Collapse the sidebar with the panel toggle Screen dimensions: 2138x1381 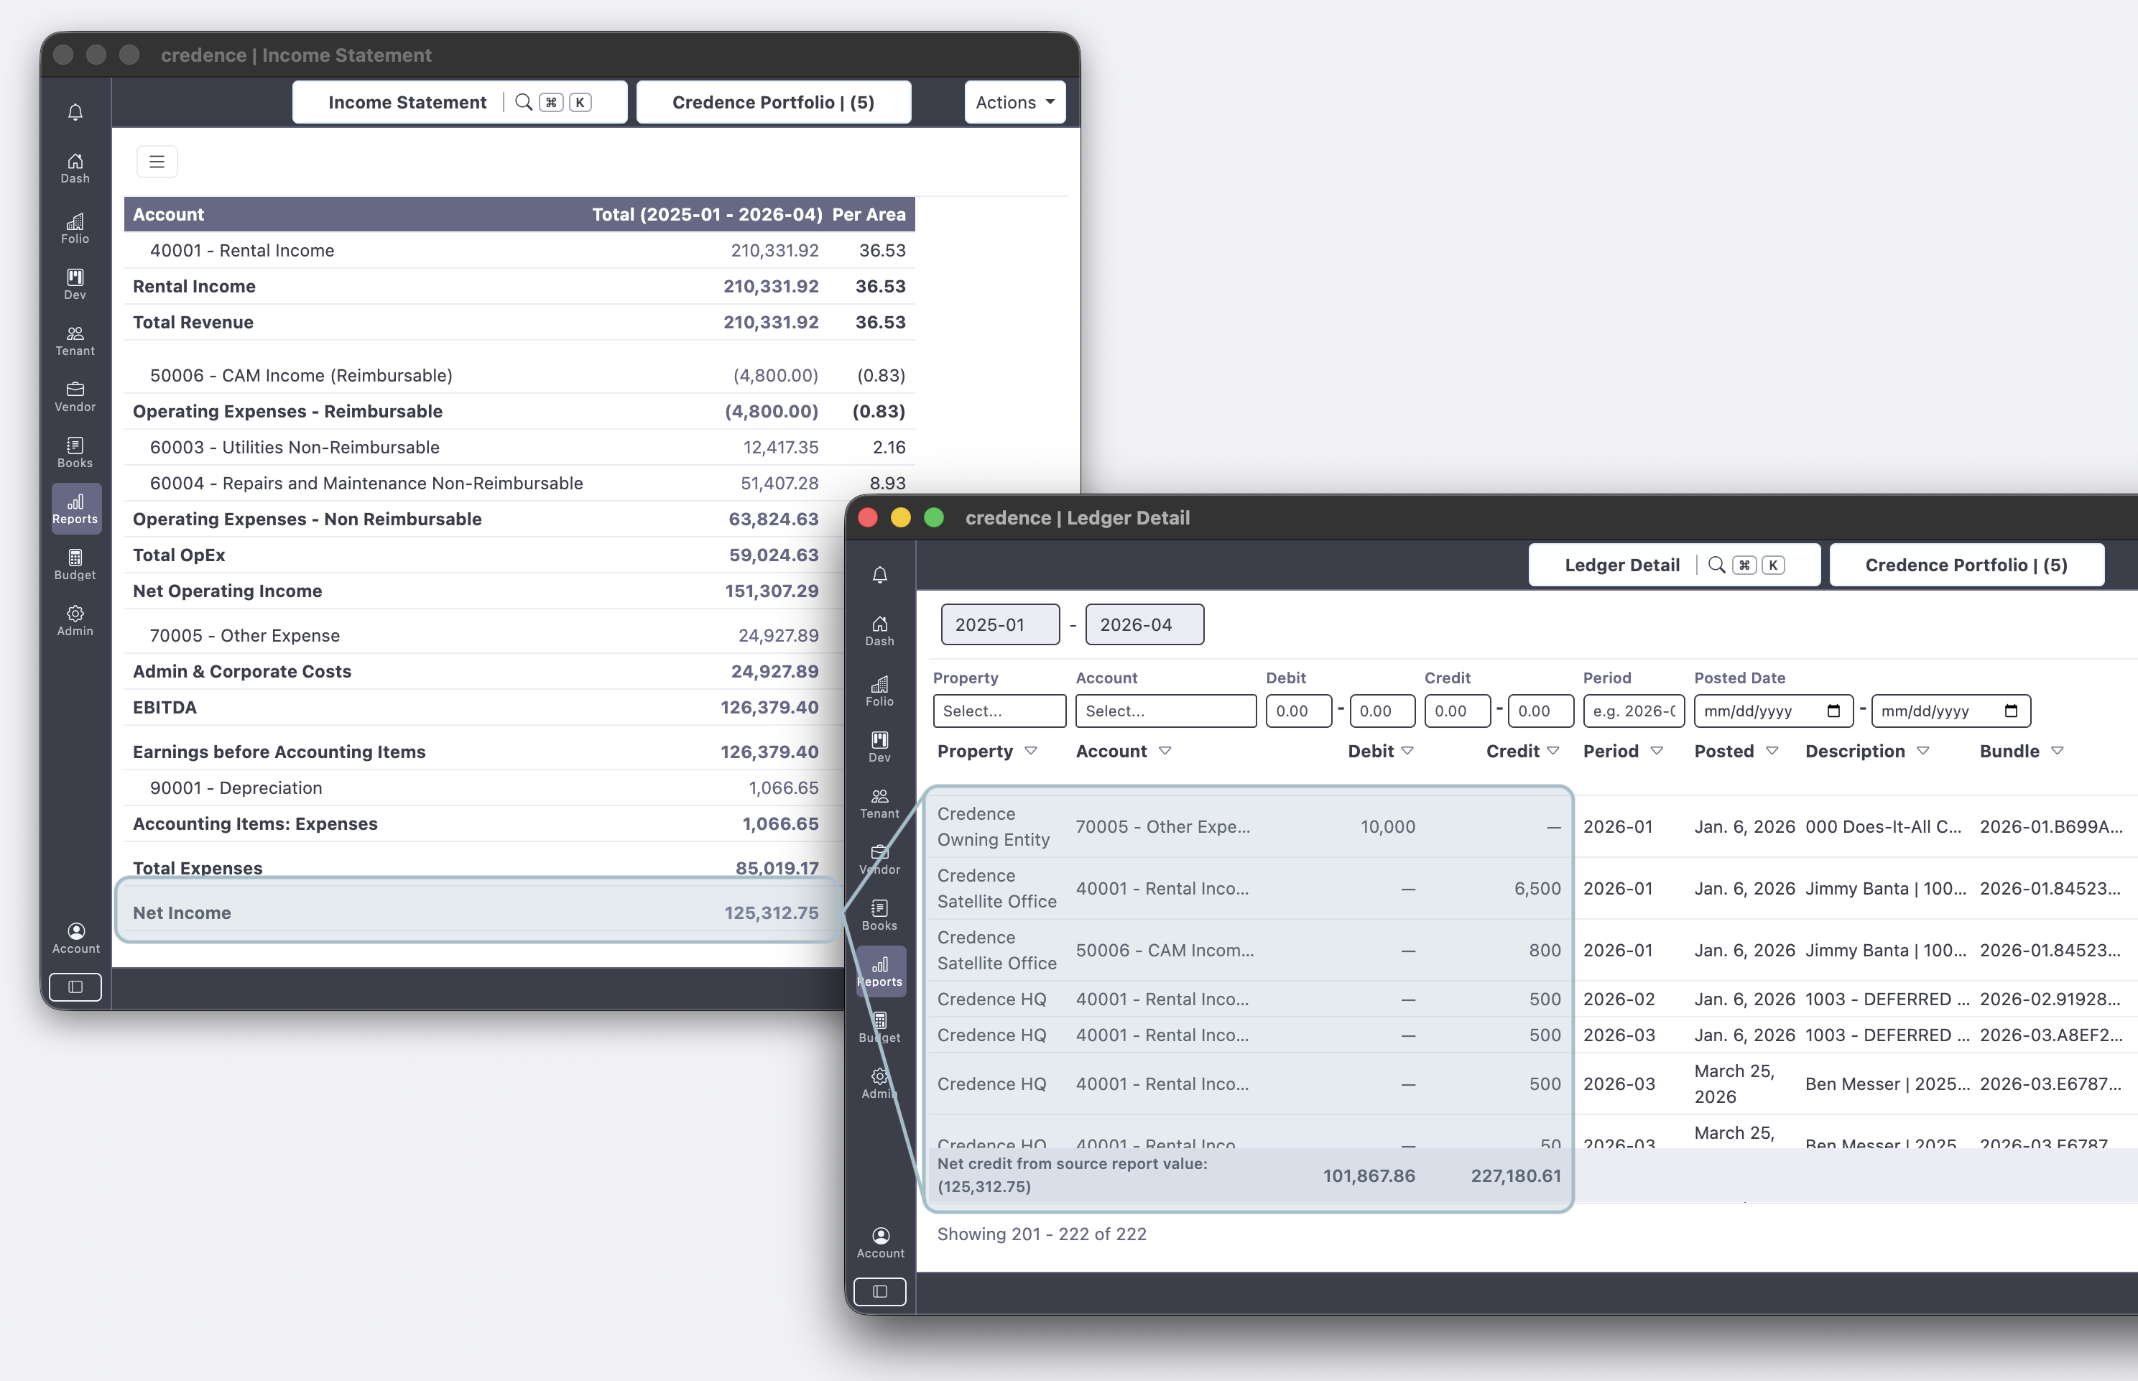75,987
